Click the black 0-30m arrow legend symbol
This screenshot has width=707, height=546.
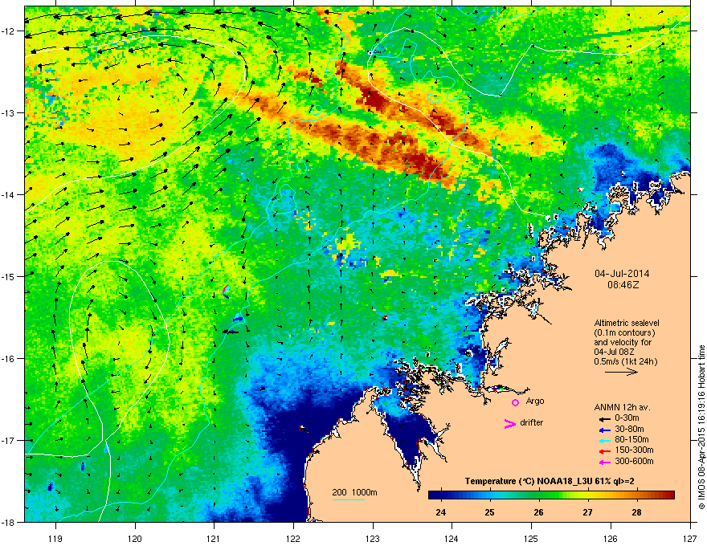click(x=604, y=419)
